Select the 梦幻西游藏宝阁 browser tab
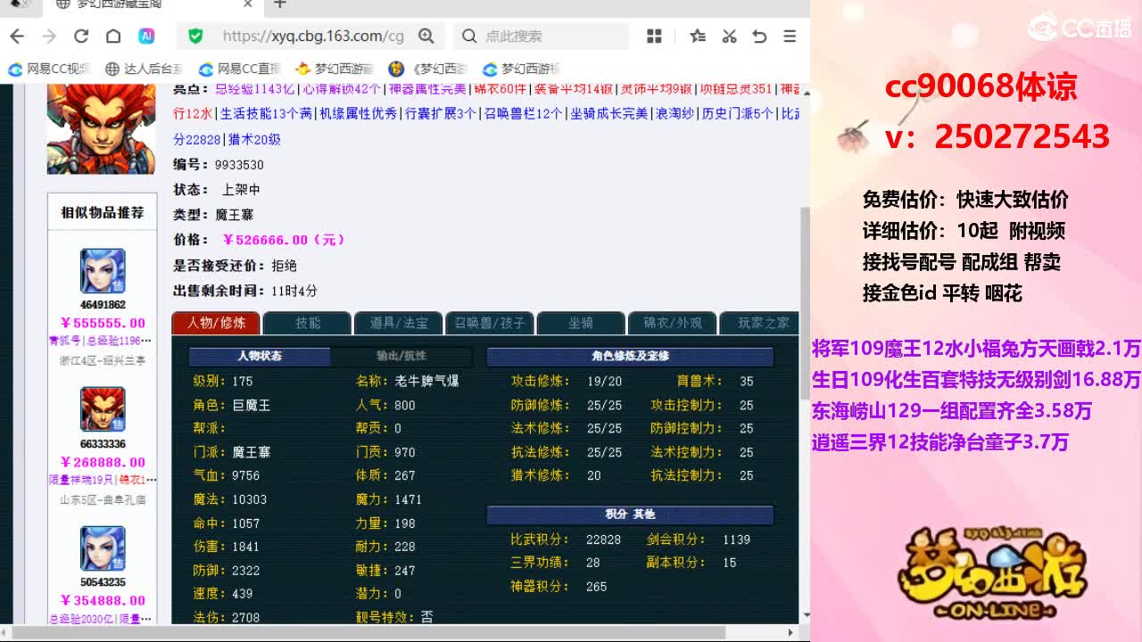The width and height of the screenshot is (1142, 642). [x=152, y=4]
